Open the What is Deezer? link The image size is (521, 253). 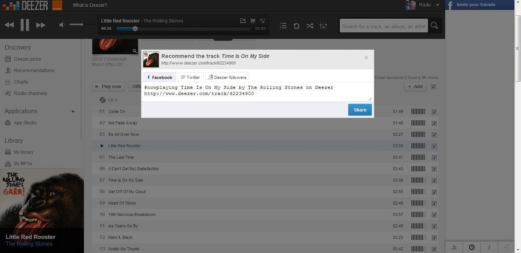point(90,5)
